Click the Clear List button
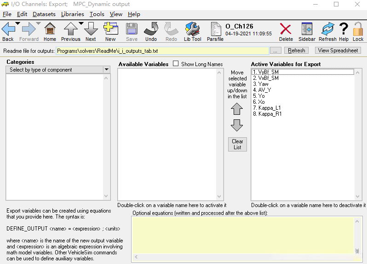The height and width of the screenshot is (264, 367). 237,144
